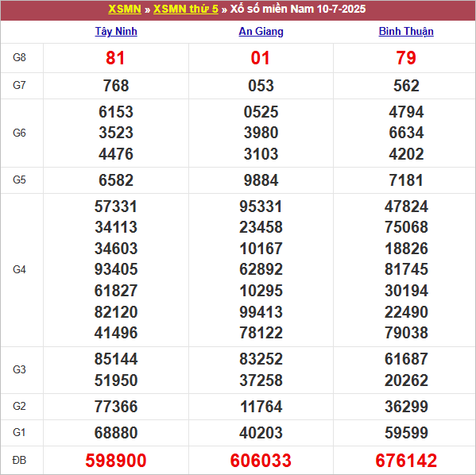This screenshot has height=475, width=476.
Task: Select the G5 row label
Action: click(19, 180)
